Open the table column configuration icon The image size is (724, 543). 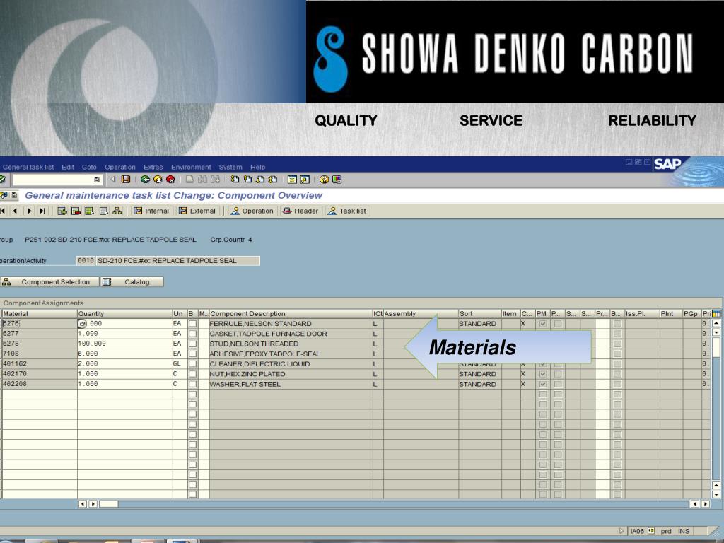pyautogui.click(x=716, y=313)
